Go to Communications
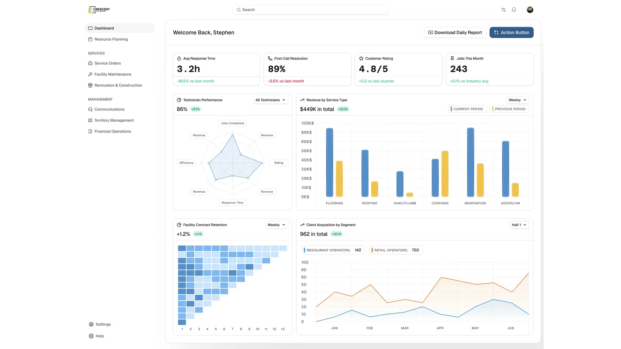621x349 pixels. (x=120, y=109)
